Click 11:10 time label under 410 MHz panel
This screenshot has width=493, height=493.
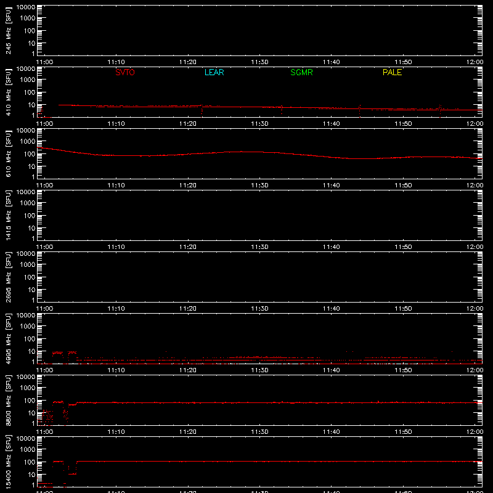click(x=116, y=124)
